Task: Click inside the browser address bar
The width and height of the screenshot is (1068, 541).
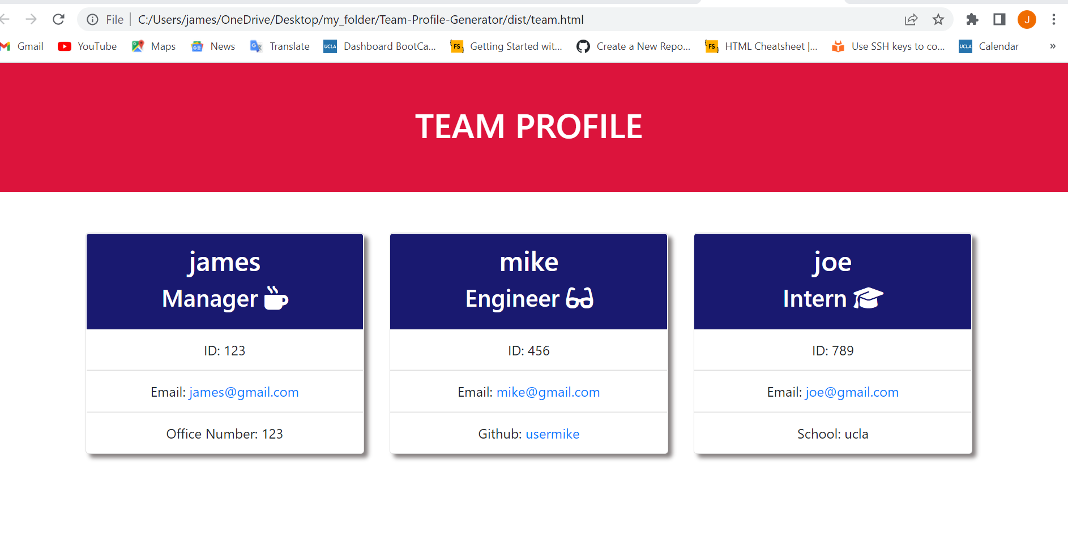Action: pyautogui.click(x=396, y=19)
